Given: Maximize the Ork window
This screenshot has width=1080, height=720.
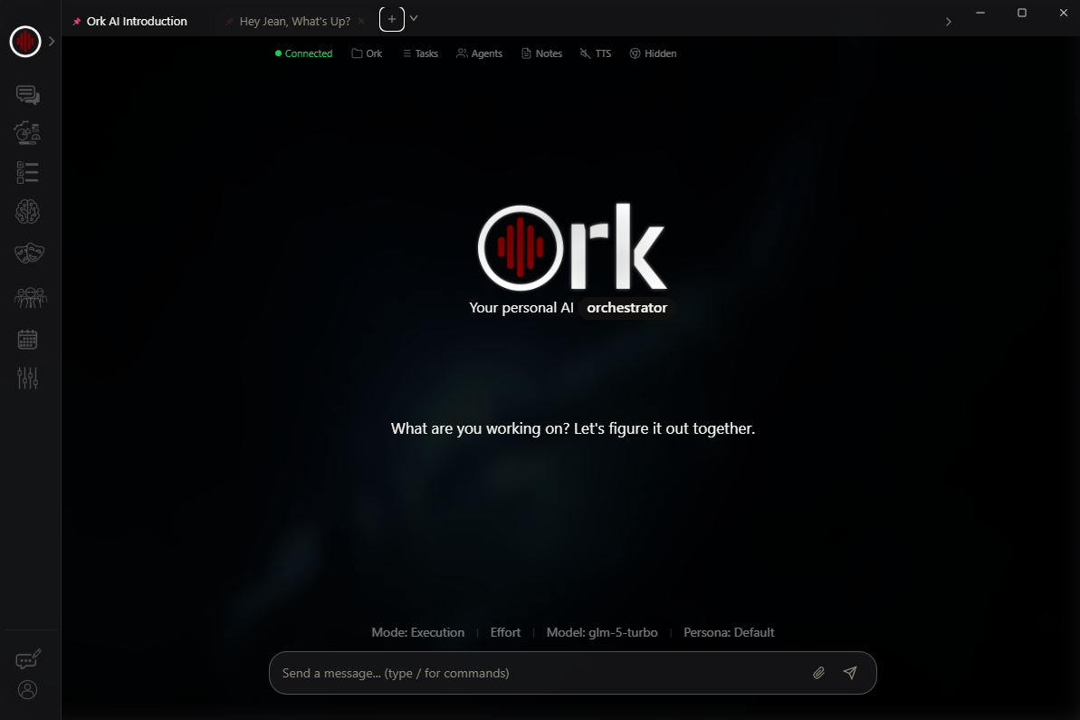Looking at the screenshot, I should click(x=1022, y=13).
